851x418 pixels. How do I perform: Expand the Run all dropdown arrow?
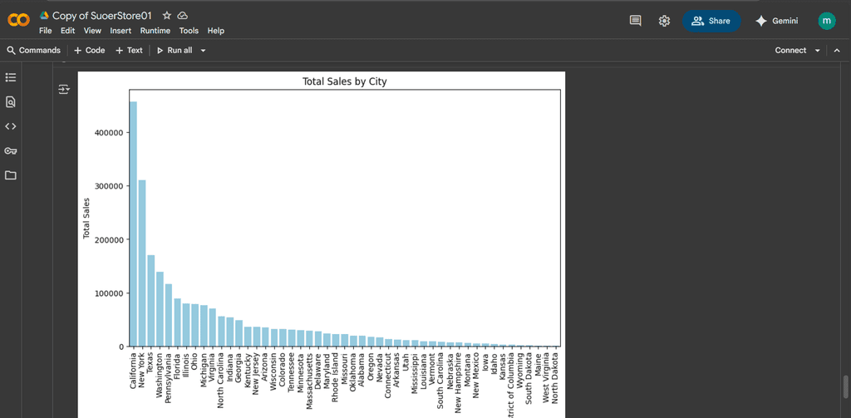[x=203, y=51]
